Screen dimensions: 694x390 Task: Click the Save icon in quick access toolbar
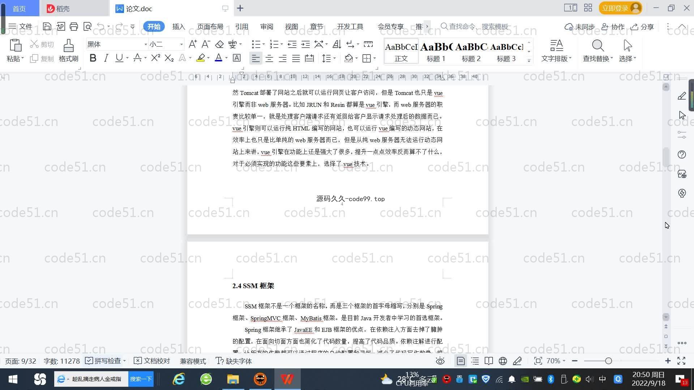coord(47,26)
